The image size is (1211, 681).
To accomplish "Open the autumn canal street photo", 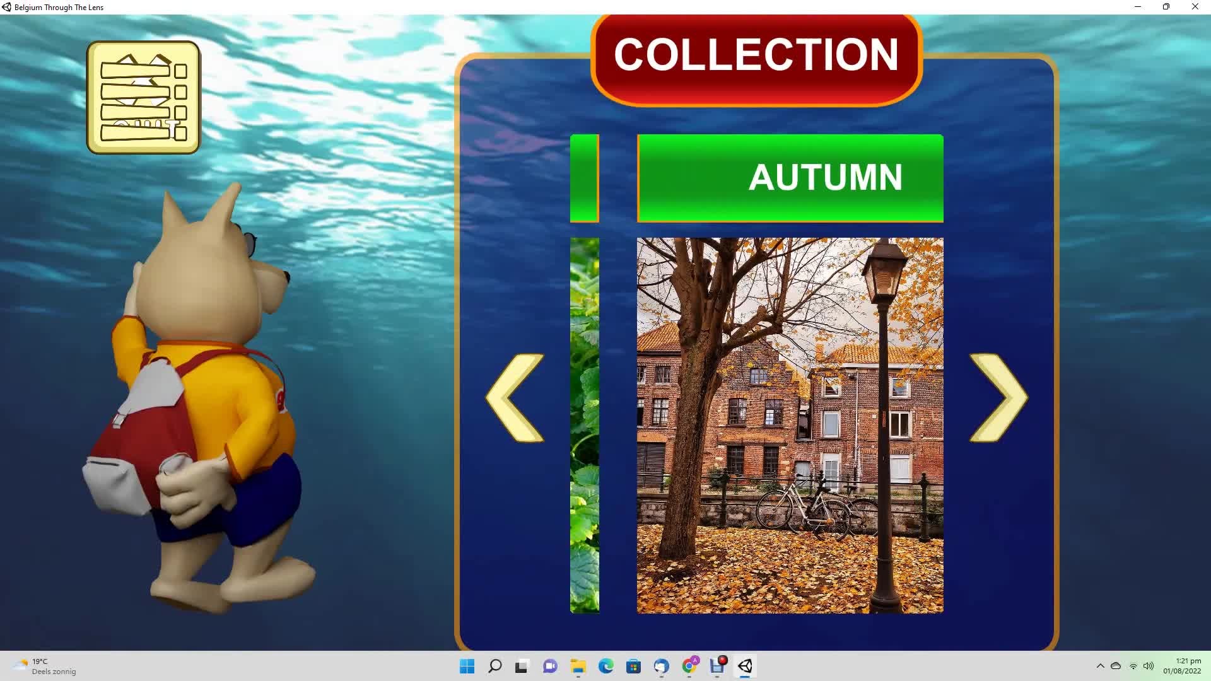I will [790, 425].
